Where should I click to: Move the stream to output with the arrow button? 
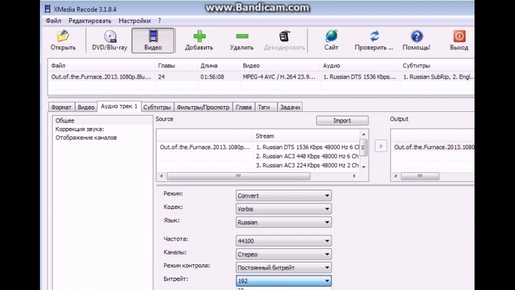tap(380, 146)
